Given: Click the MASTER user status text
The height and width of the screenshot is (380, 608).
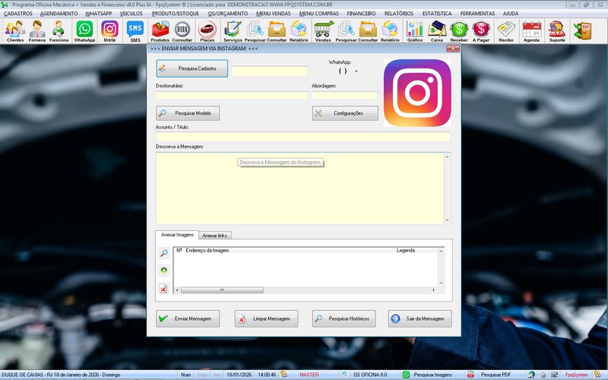Looking at the screenshot, I should tap(309, 375).
